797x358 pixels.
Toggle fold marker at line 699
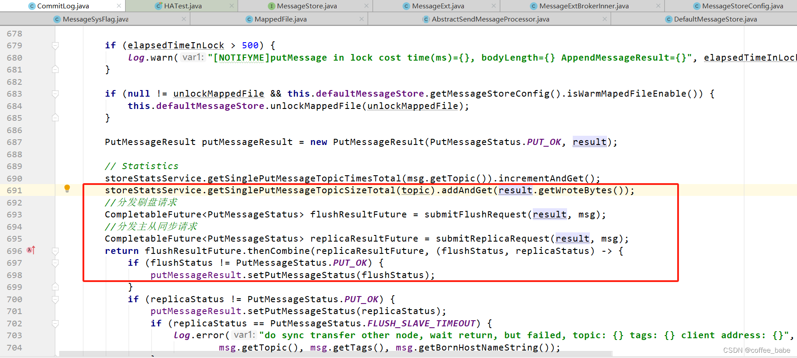pyautogui.click(x=55, y=287)
